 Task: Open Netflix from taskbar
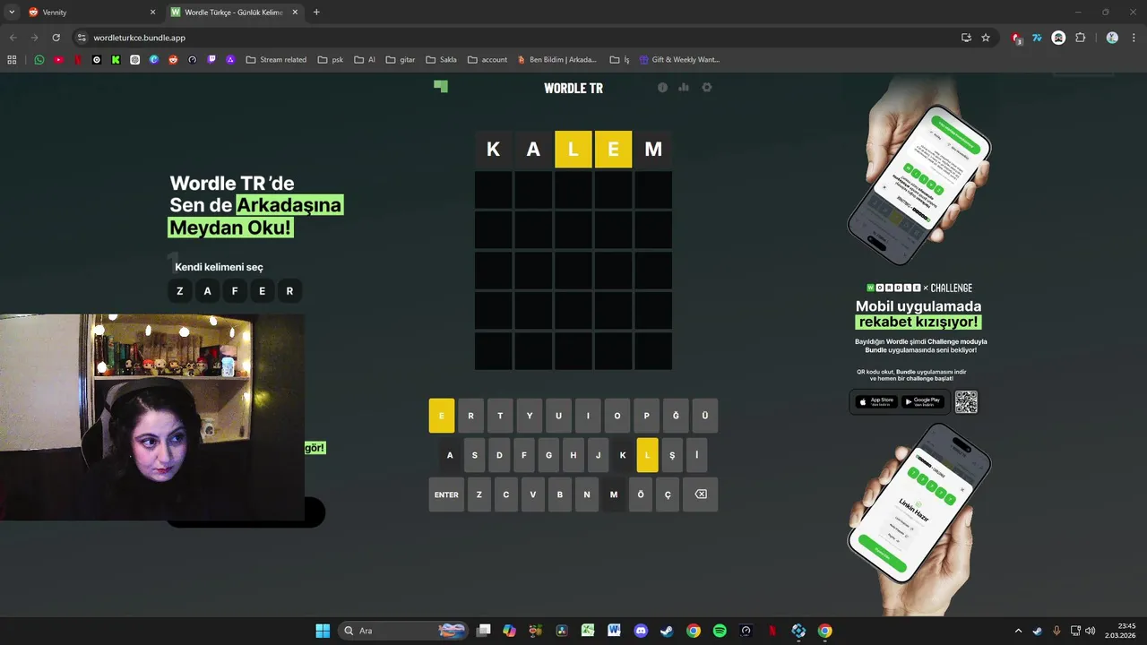click(772, 631)
